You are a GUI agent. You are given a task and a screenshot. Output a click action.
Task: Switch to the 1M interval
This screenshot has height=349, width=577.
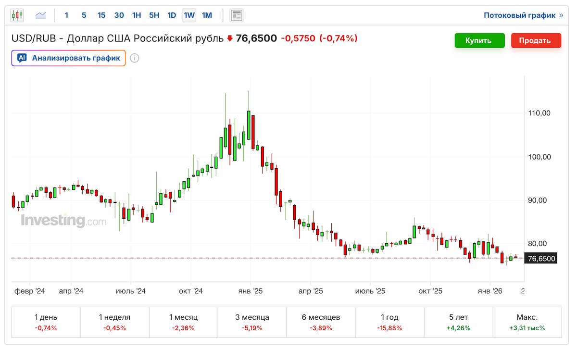click(207, 15)
